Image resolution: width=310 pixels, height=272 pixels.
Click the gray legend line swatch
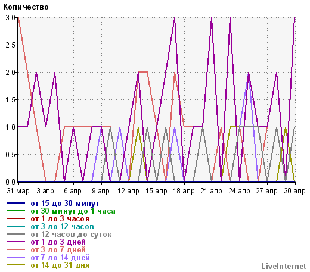click(x=15, y=234)
